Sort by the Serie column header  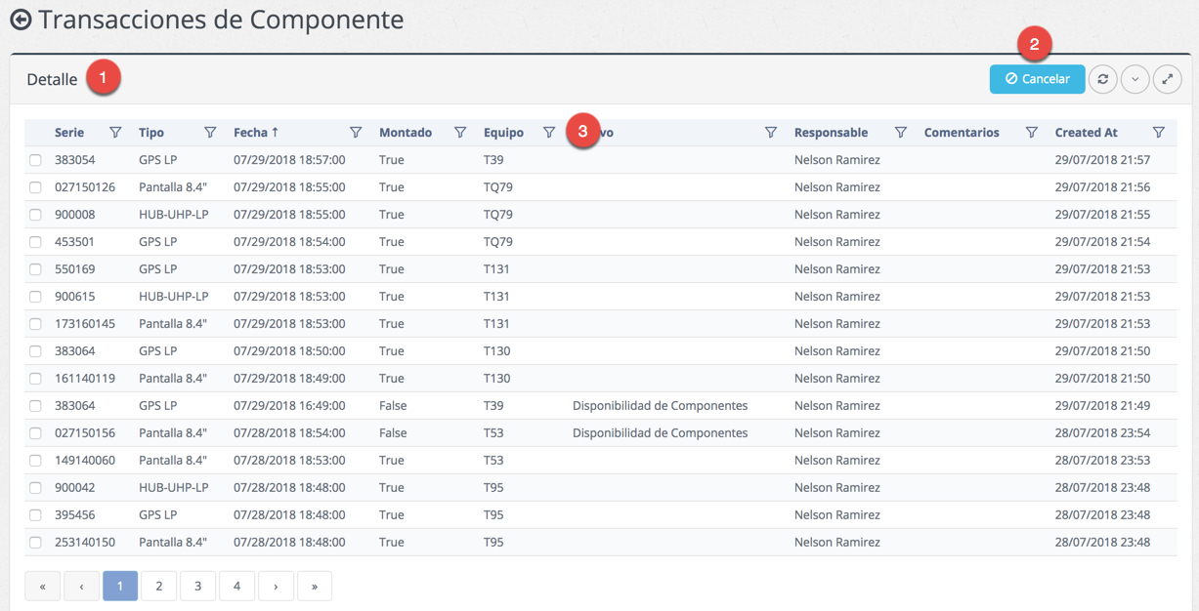click(x=69, y=132)
